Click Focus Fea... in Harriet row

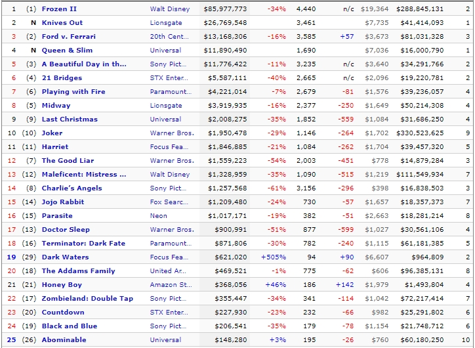169,146
